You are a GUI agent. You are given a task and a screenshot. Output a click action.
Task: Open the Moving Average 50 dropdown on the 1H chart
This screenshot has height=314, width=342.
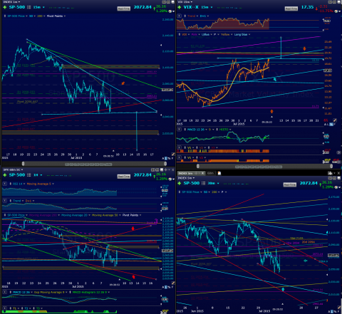click(x=106, y=215)
